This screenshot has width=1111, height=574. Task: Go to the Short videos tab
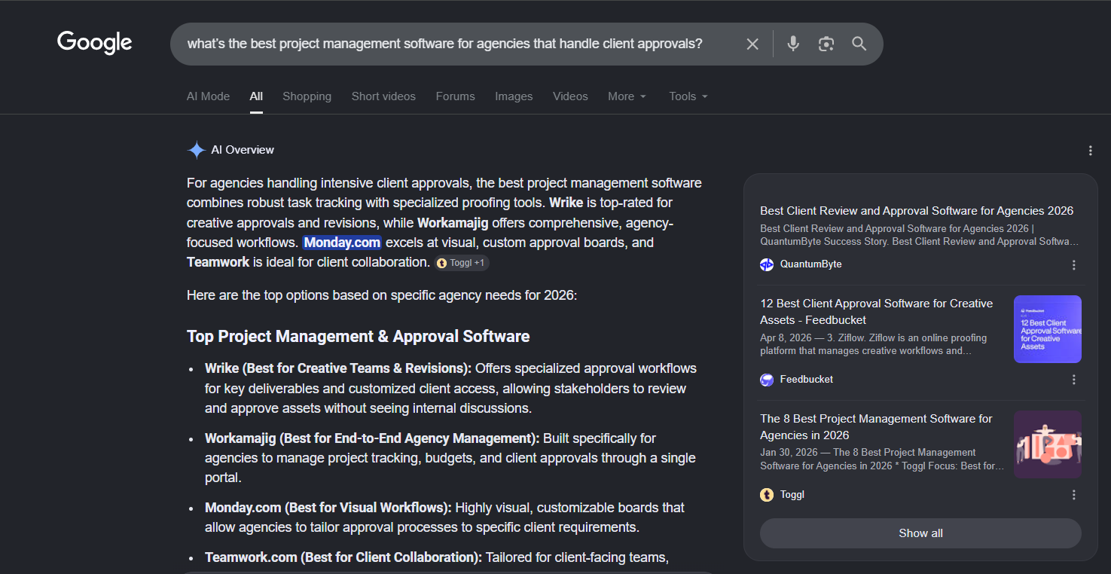[383, 96]
